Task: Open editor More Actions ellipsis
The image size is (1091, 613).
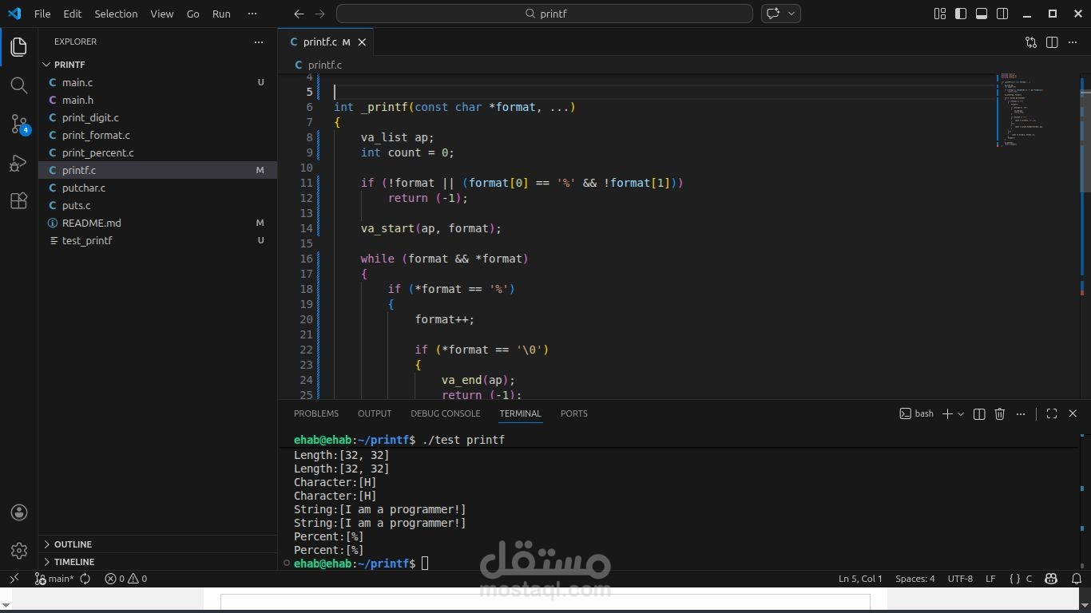Action: (1073, 42)
